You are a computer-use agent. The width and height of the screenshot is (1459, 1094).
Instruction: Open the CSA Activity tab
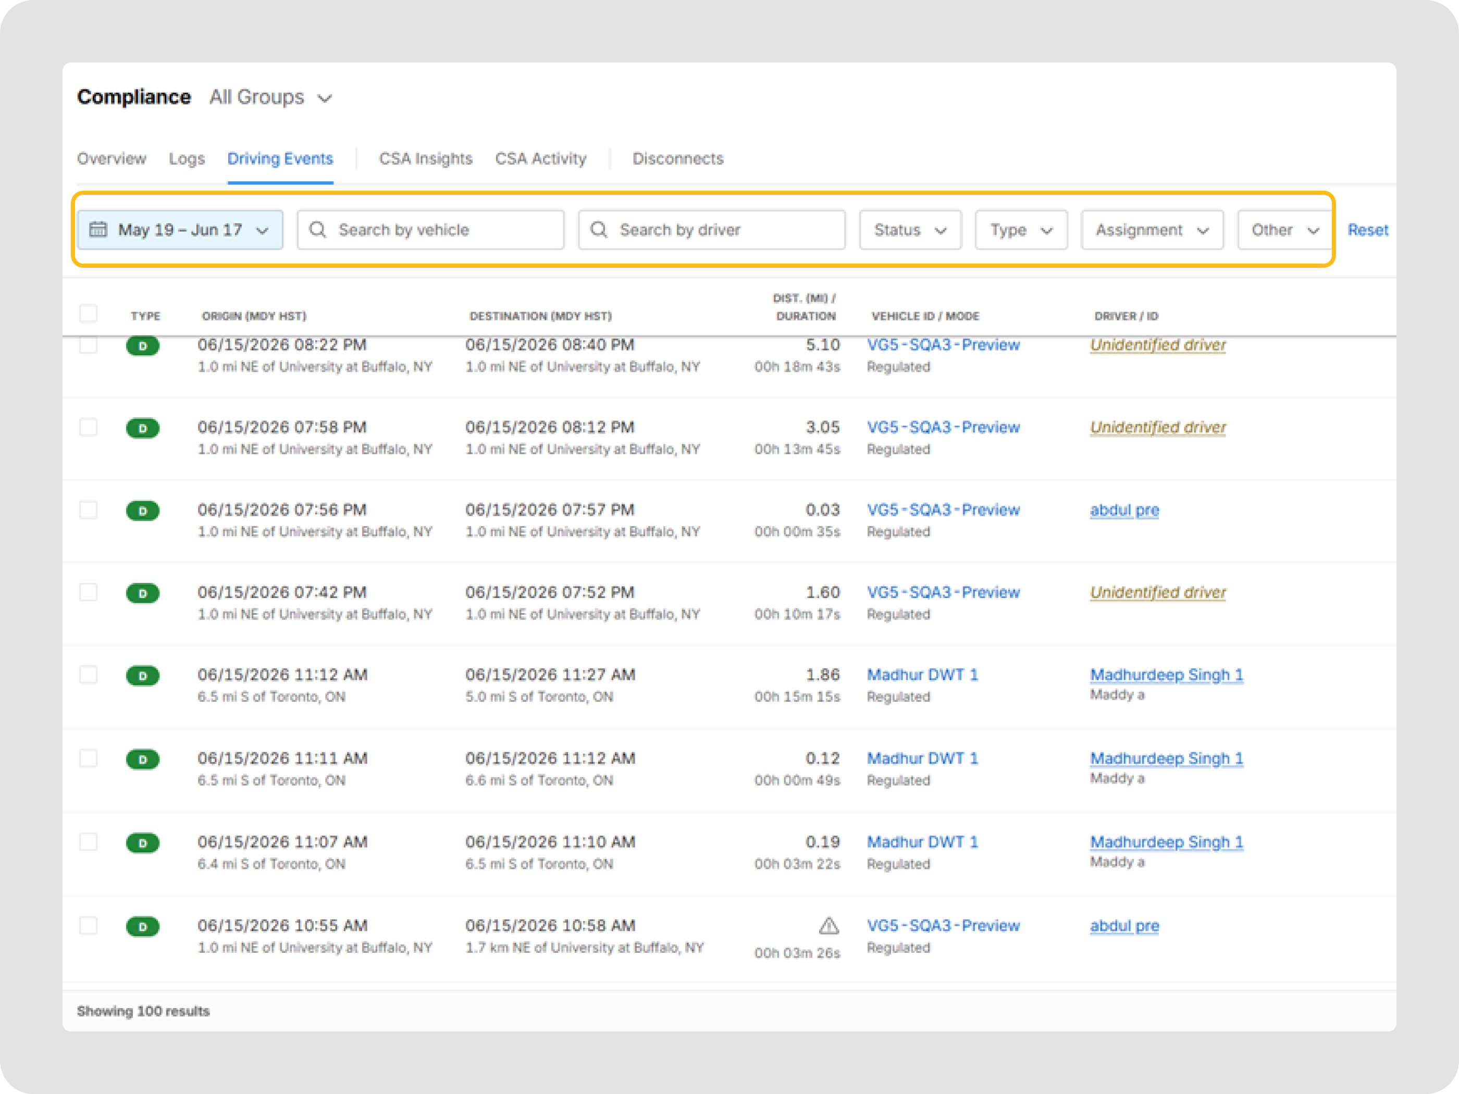[x=541, y=158]
